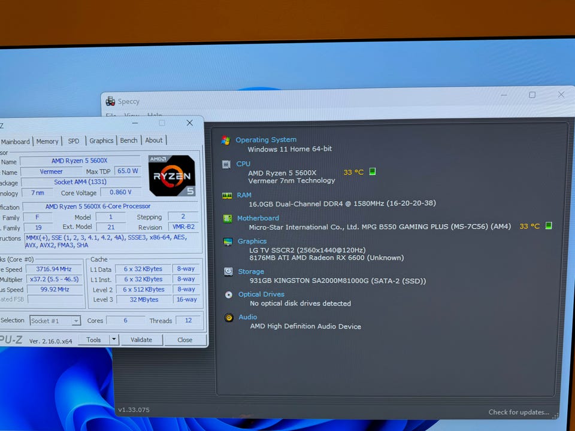Click Check for updates in Speccy

(519, 412)
